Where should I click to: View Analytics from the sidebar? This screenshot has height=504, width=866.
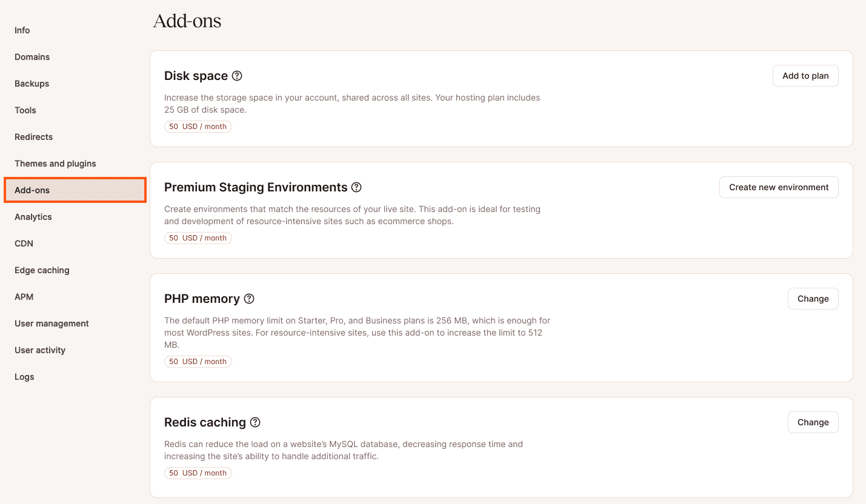coord(33,217)
